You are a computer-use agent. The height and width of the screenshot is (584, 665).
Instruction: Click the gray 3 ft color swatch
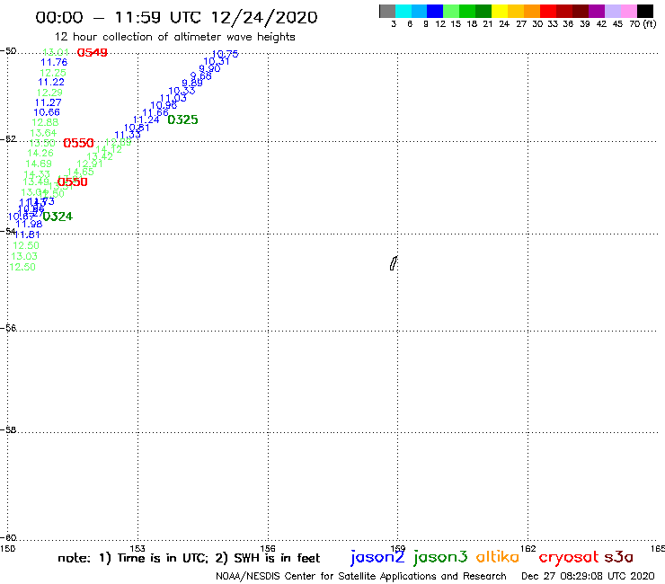(387, 11)
